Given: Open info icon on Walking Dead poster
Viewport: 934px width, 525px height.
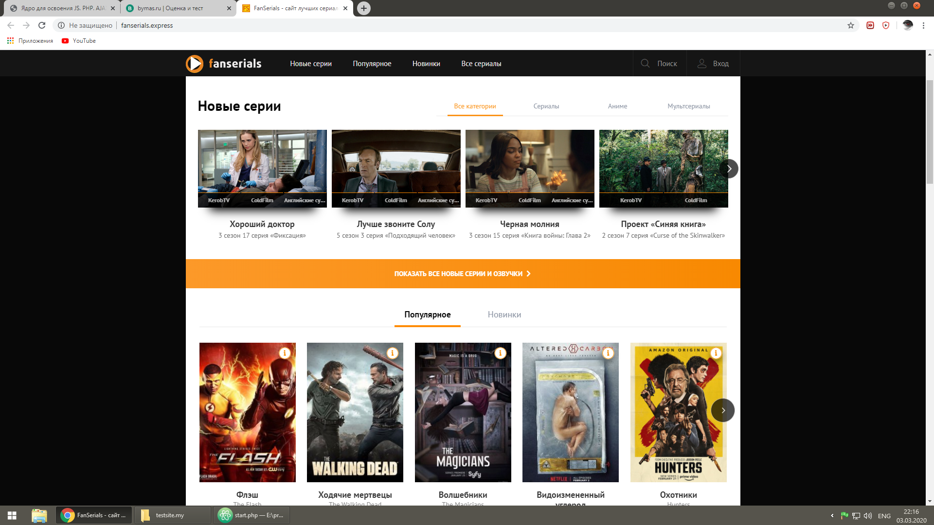Looking at the screenshot, I should pyautogui.click(x=393, y=353).
